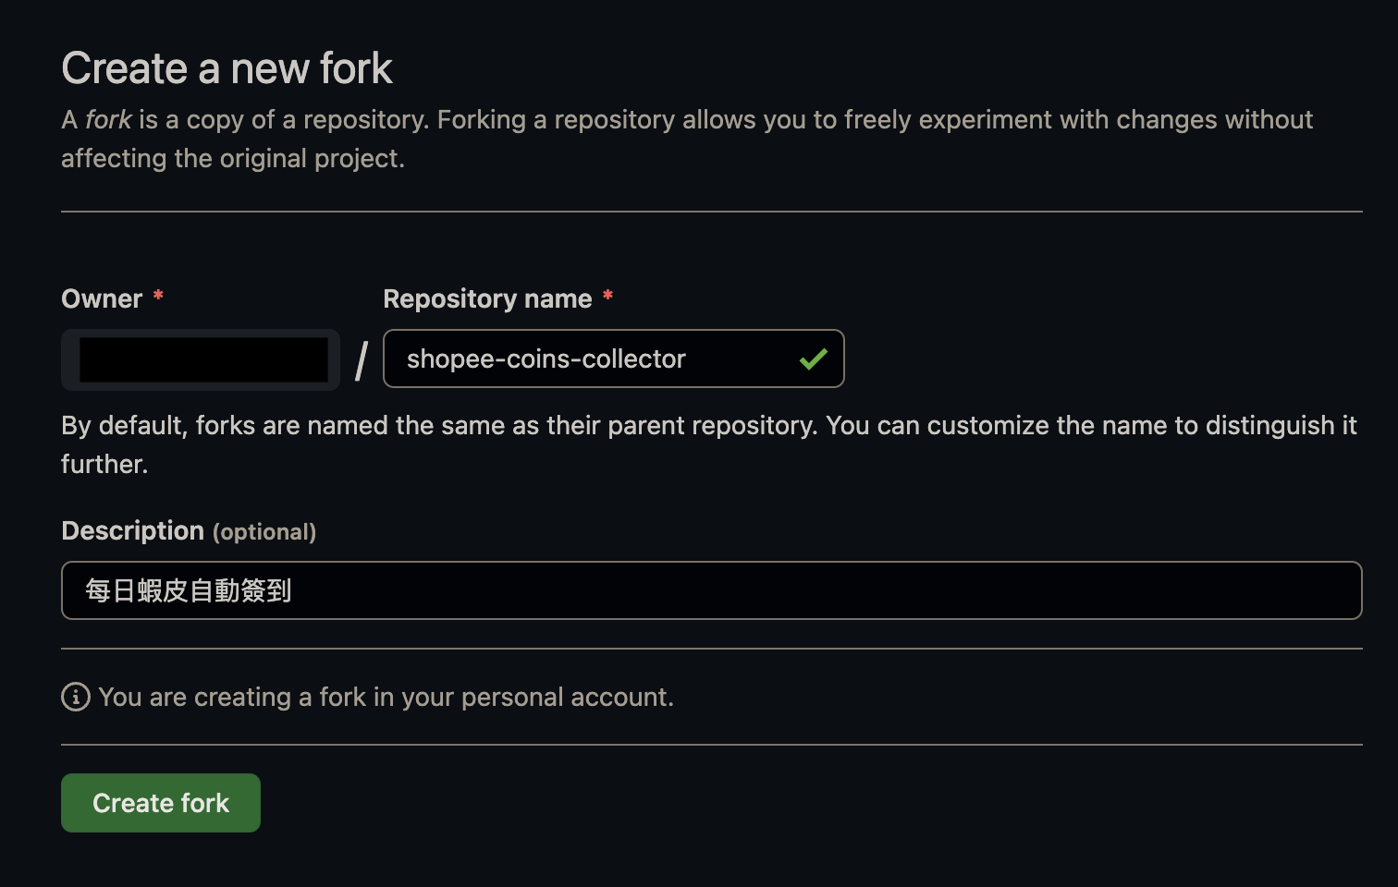Click the green checkmark validation icon
Image resolution: width=1398 pixels, height=887 pixels.
coord(813,358)
